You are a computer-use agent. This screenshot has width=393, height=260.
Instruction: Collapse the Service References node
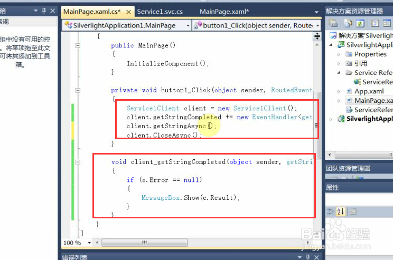(x=339, y=73)
